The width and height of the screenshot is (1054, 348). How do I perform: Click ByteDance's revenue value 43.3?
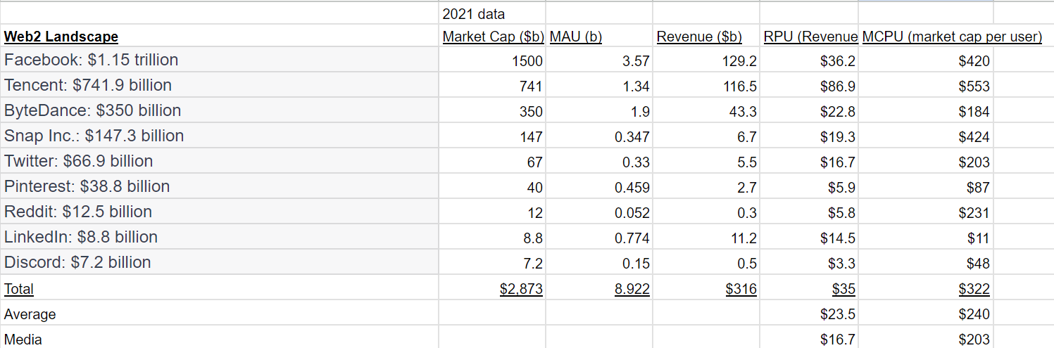tap(745, 112)
